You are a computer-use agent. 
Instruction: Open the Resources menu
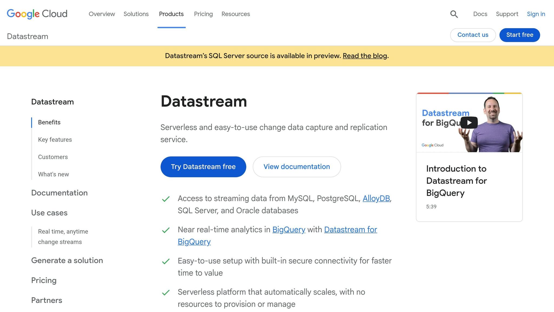click(x=235, y=14)
